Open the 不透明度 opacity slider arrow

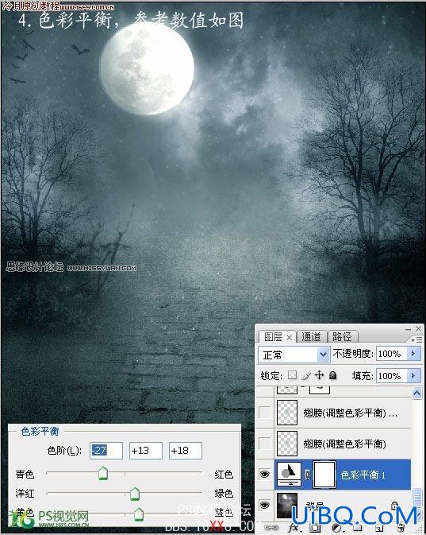(x=413, y=354)
